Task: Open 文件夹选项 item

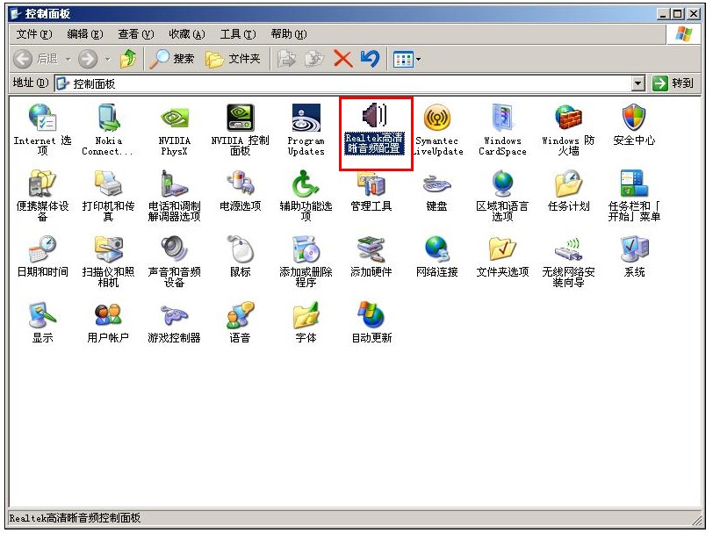Action: pyautogui.click(x=502, y=256)
